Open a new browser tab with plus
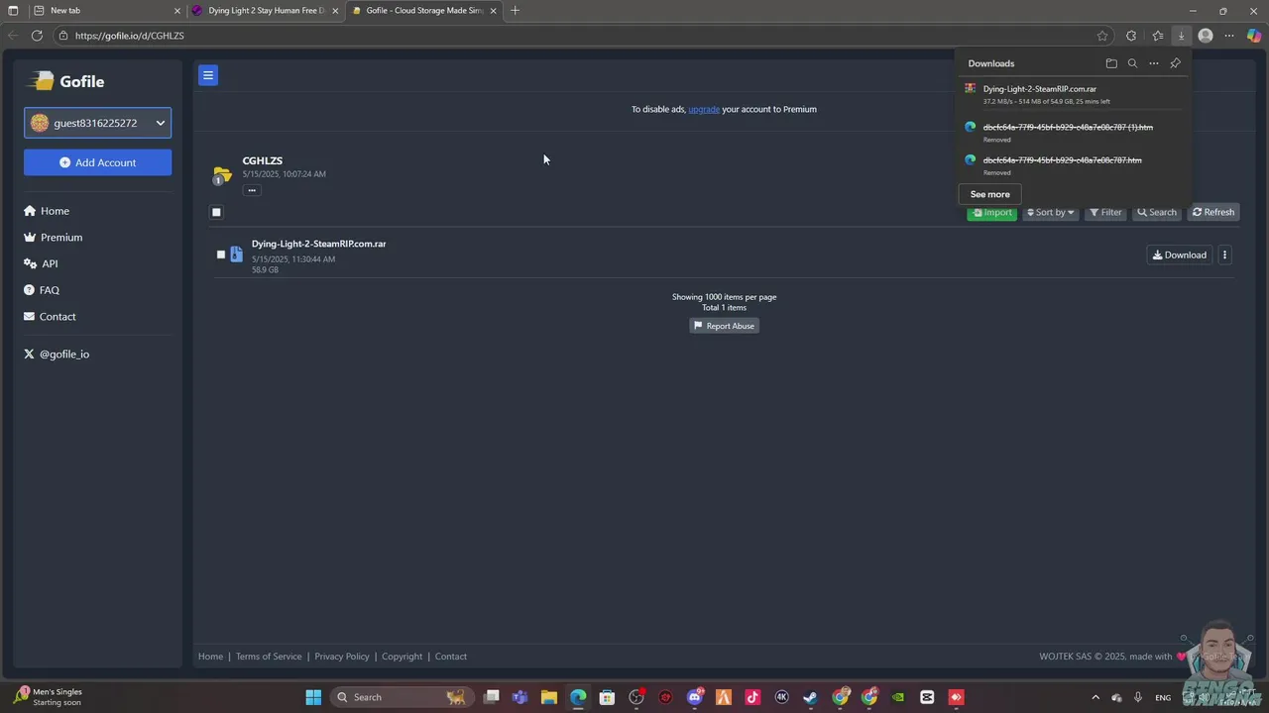The image size is (1269, 713). [x=515, y=10]
